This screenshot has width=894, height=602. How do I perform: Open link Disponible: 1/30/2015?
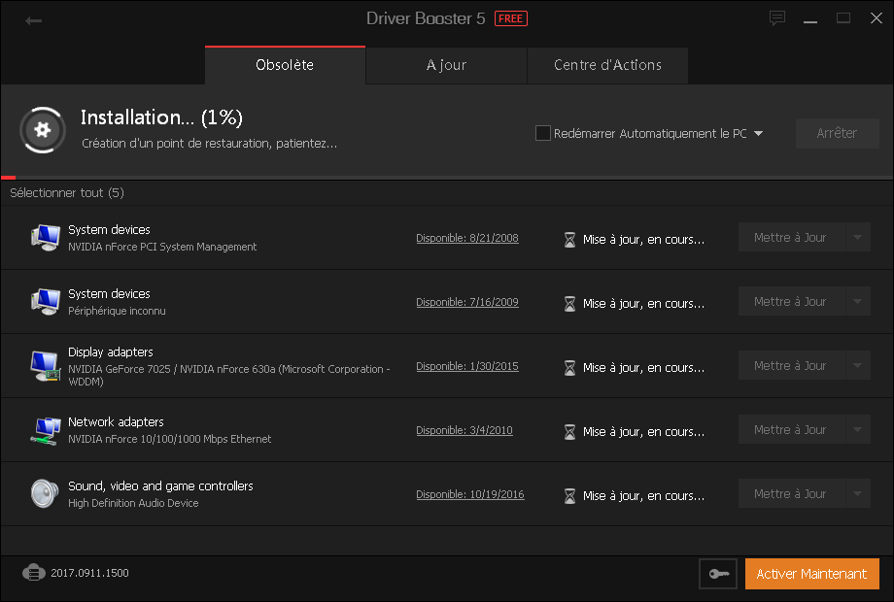(x=467, y=366)
